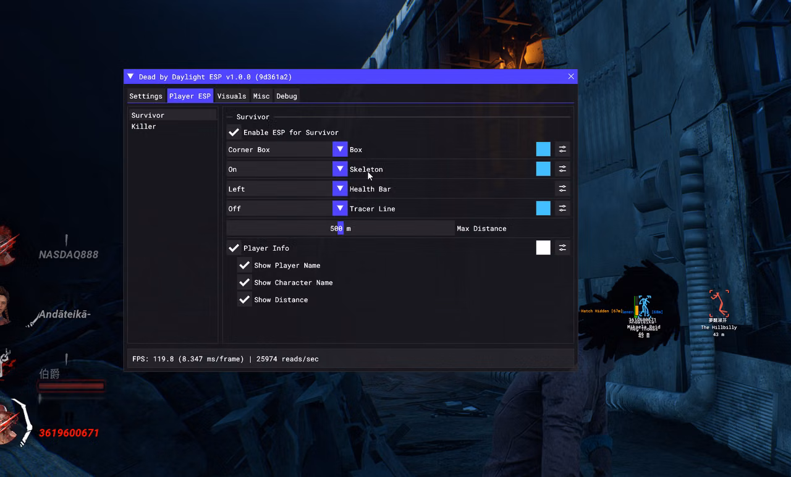Click the player name Andāteikā- in game HUD

65,314
